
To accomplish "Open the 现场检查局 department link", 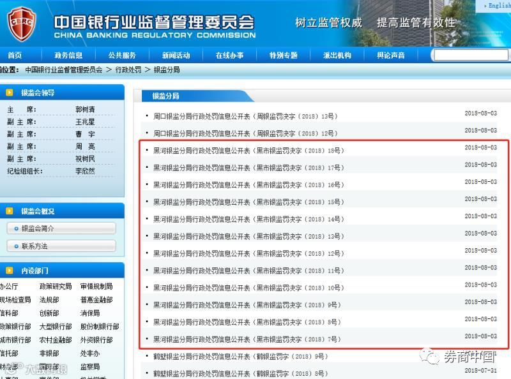I will (x=15, y=299).
